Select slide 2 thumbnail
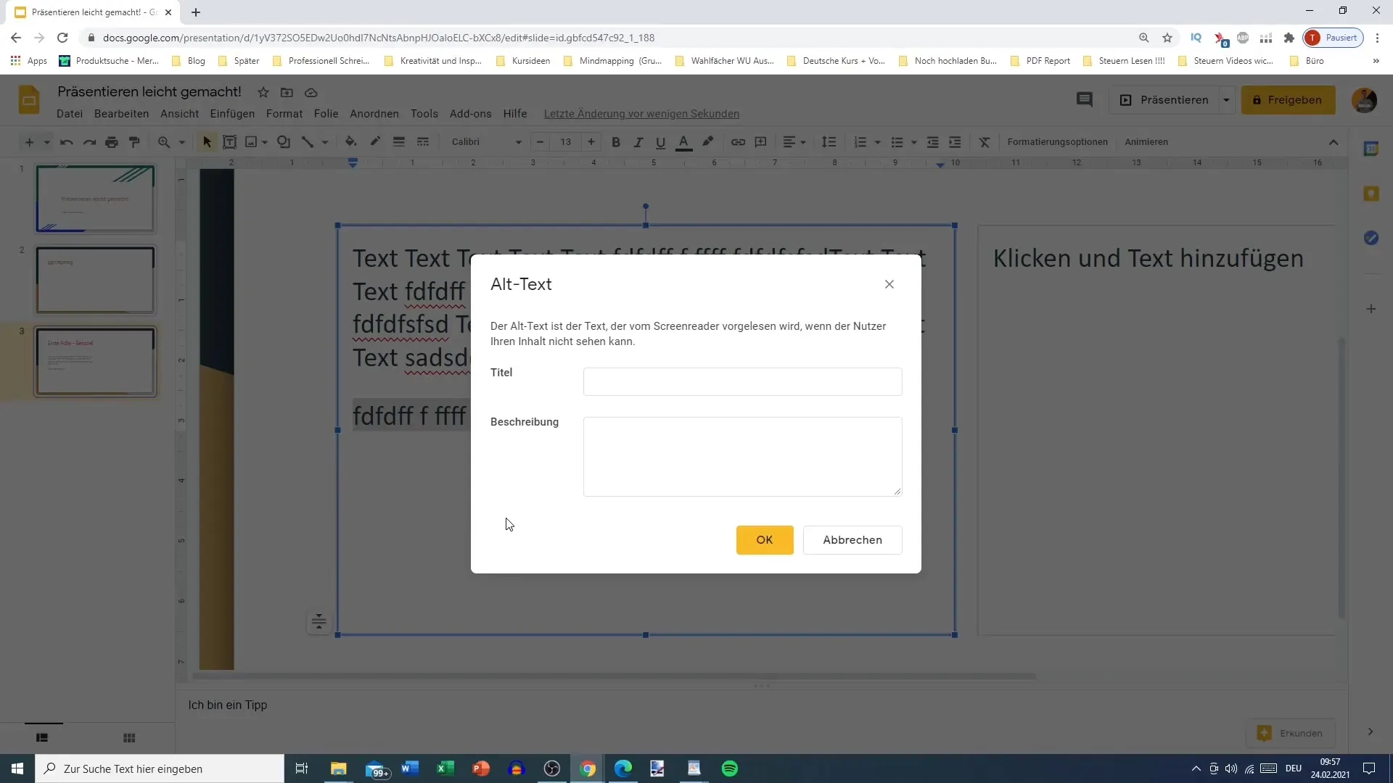Viewport: 1393px width, 783px height. coord(95,280)
